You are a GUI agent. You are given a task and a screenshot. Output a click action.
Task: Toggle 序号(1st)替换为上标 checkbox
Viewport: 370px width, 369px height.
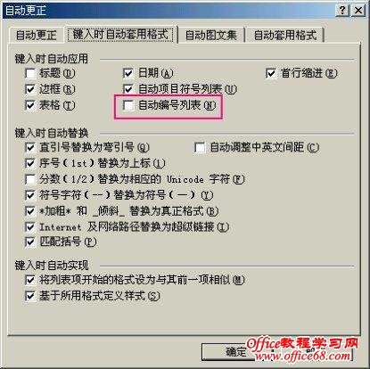(30, 163)
